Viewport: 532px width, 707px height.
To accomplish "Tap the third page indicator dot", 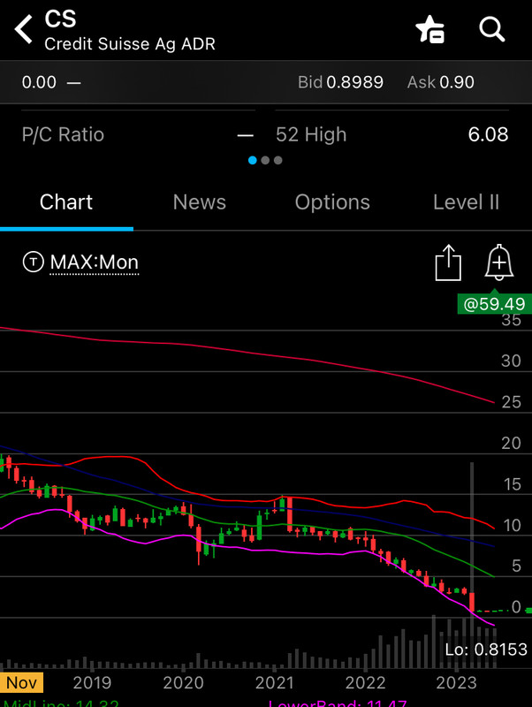I will (278, 160).
